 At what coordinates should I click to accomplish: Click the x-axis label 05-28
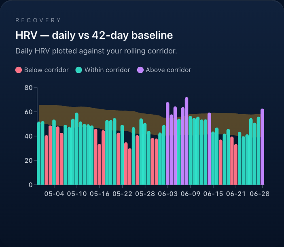click(x=145, y=194)
